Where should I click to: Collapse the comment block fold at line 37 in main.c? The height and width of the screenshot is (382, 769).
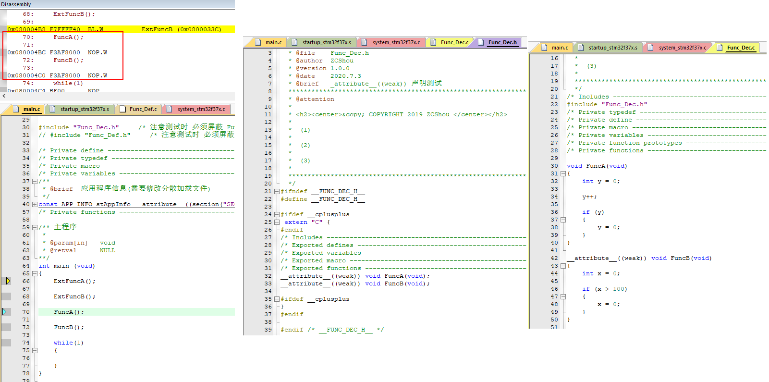[35, 181]
